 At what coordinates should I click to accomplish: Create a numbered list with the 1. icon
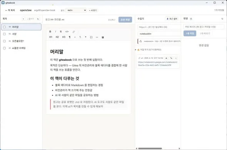(x=80, y=37)
